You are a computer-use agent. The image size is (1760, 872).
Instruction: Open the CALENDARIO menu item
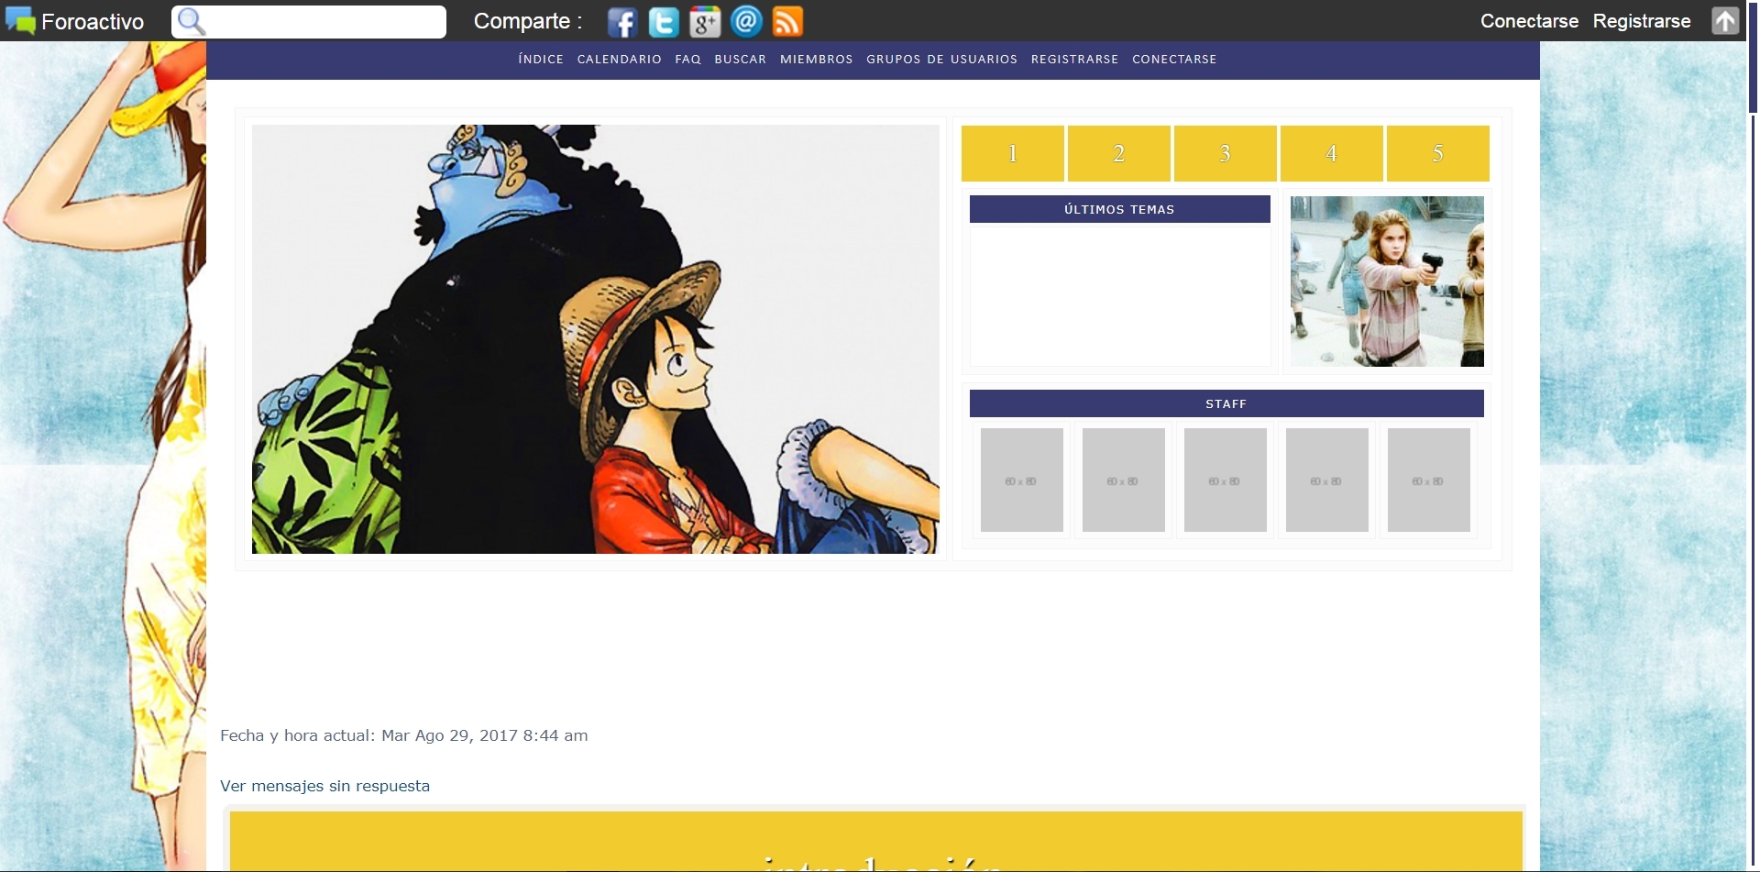coord(620,59)
